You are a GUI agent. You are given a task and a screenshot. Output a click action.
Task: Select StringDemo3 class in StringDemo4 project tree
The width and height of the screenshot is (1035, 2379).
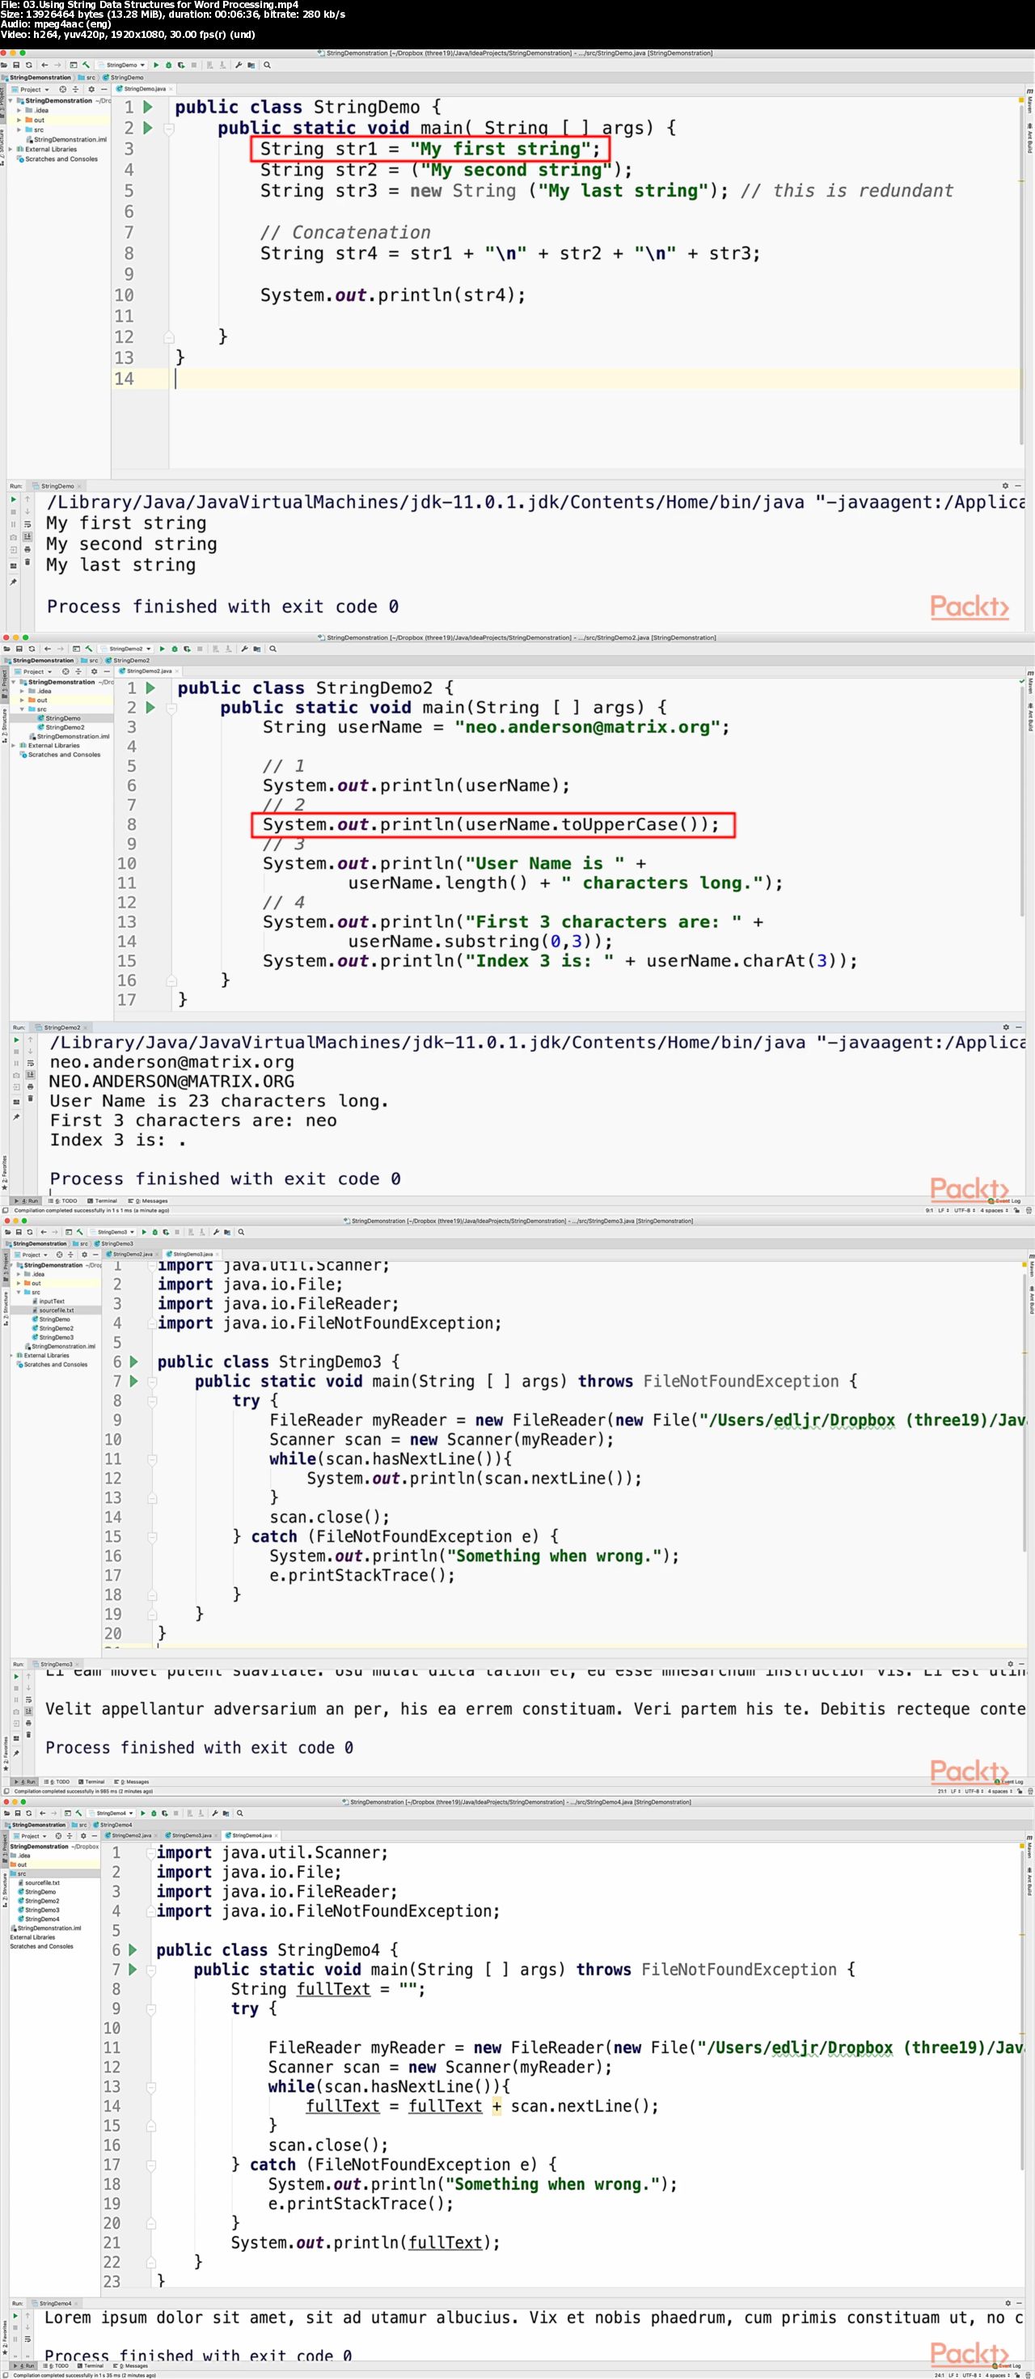(40, 1910)
